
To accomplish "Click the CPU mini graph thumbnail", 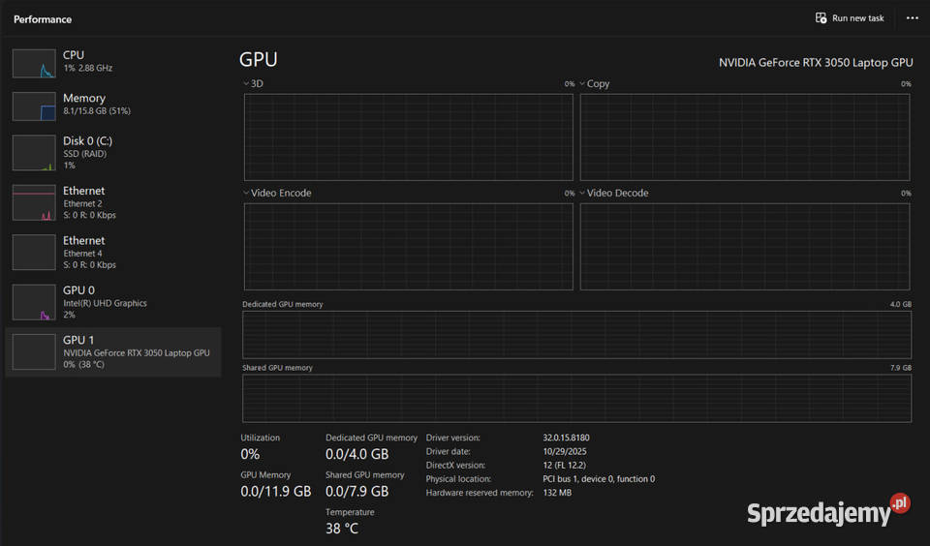I will point(34,63).
